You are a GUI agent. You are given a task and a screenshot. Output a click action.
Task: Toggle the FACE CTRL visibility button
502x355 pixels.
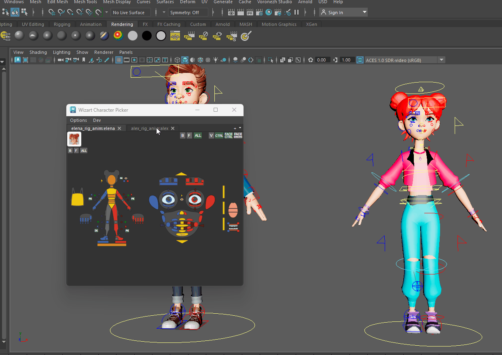point(229,136)
